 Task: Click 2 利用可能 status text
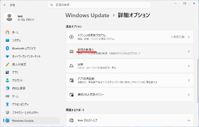pos(178,37)
